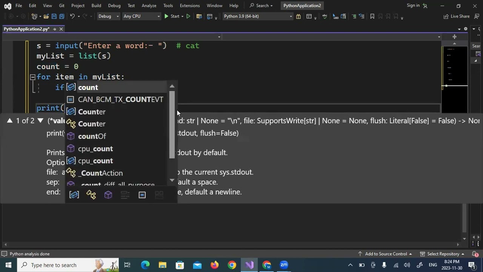Select 'count' in IntelliSense list

tap(117, 87)
